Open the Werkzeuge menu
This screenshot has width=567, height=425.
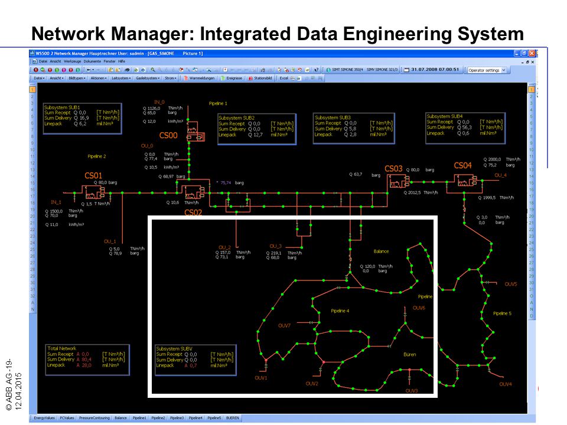click(x=73, y=61)
